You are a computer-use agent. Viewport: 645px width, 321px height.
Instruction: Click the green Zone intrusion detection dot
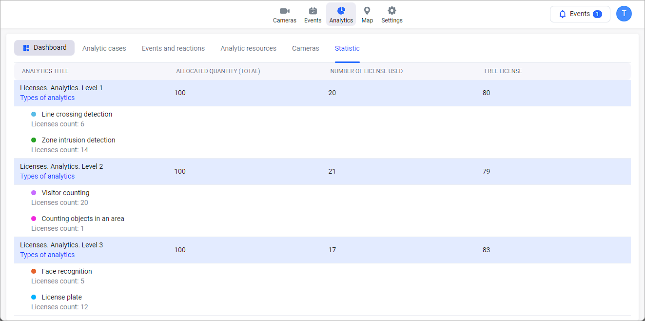coord(34,140)
